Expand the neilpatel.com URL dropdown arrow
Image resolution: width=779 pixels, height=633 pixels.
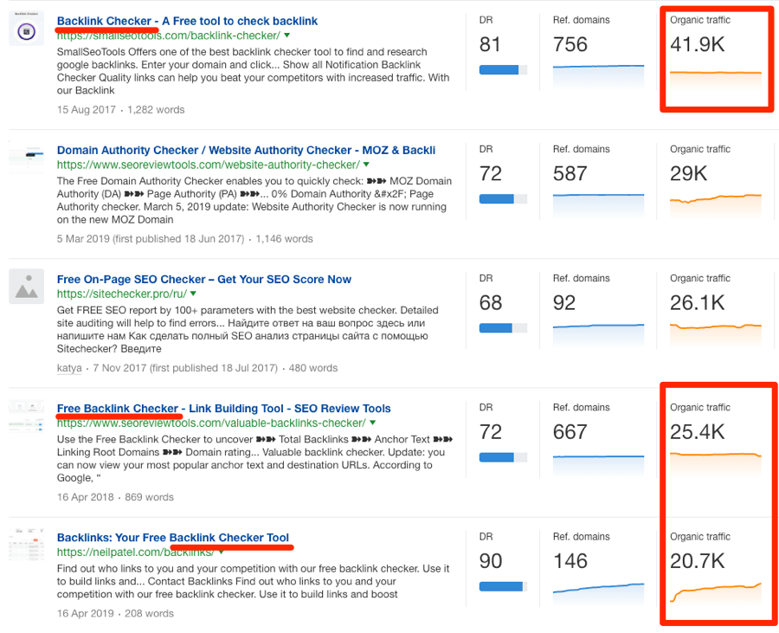(221, 552)
